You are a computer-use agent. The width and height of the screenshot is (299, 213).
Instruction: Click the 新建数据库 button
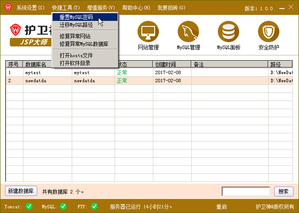point(21,191)
